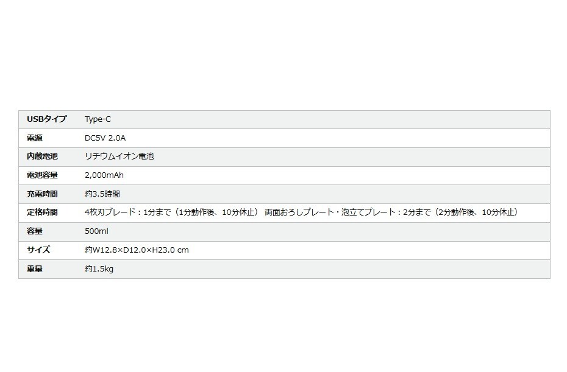Image resolution: width=567 pixels, height=372 pixels.
Task: Click the '電池容量' row label
Action: pos(42,175)
